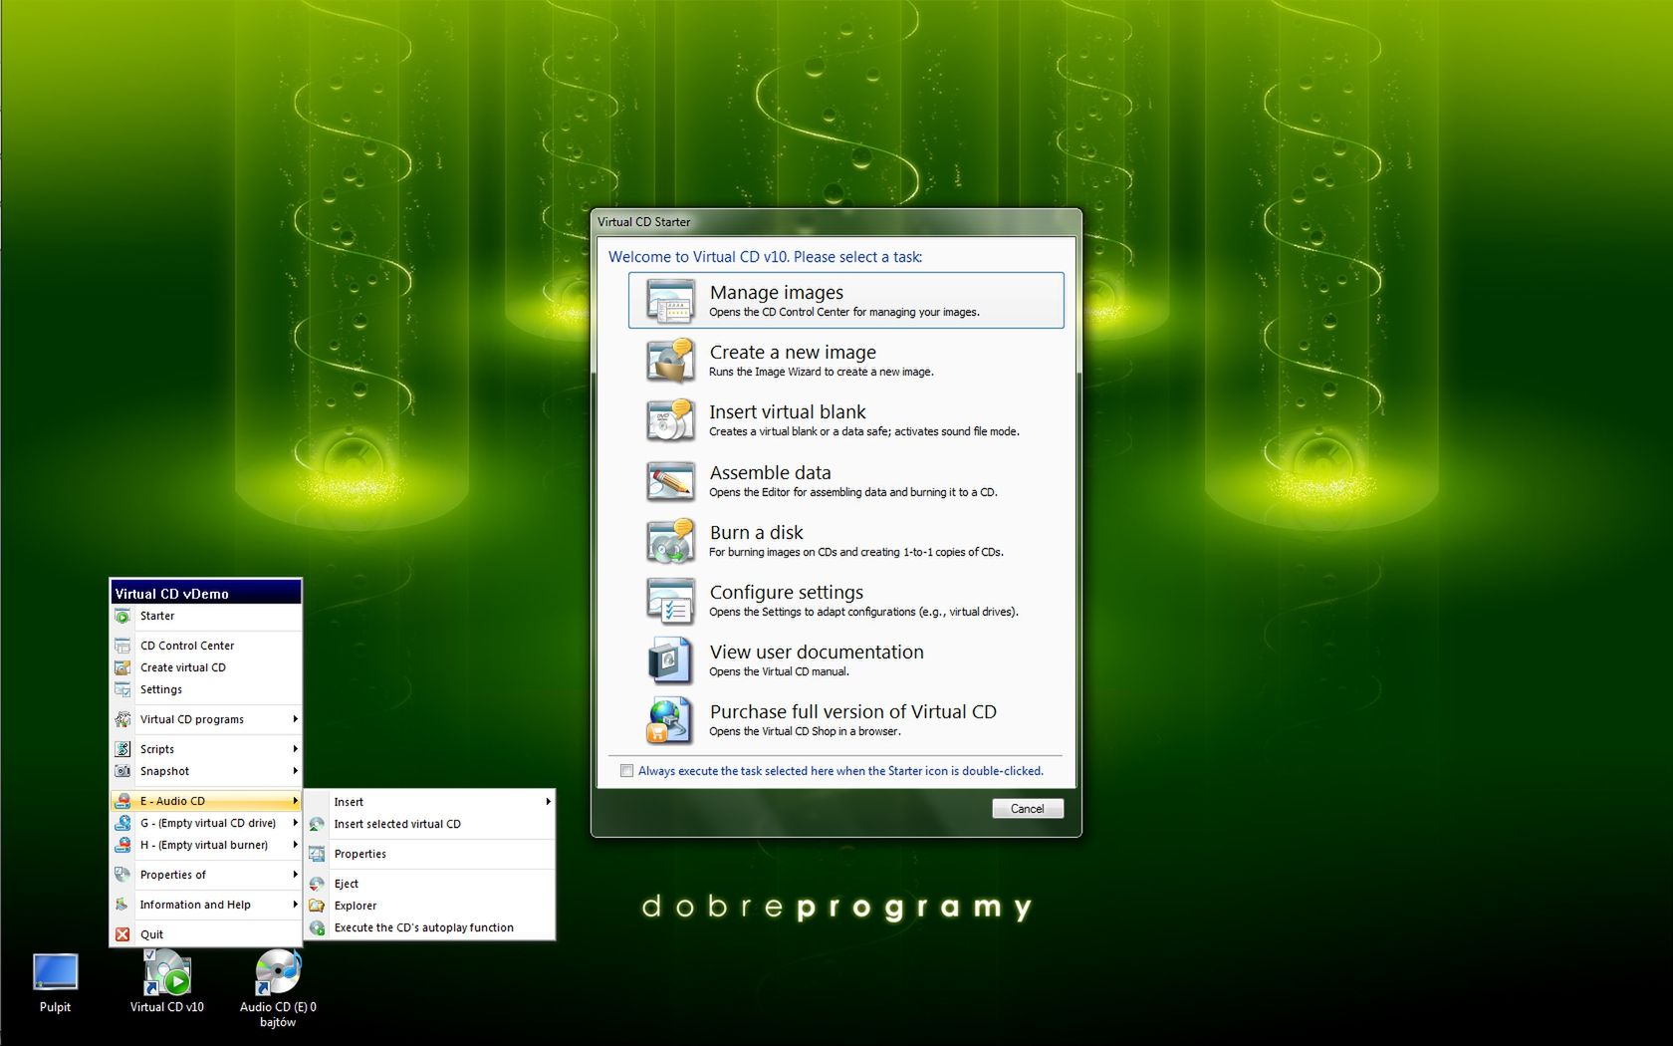This screenshot has width=1673, height=1046.
Task: Click the Cancel button
Action: (x=1028, y=809)
